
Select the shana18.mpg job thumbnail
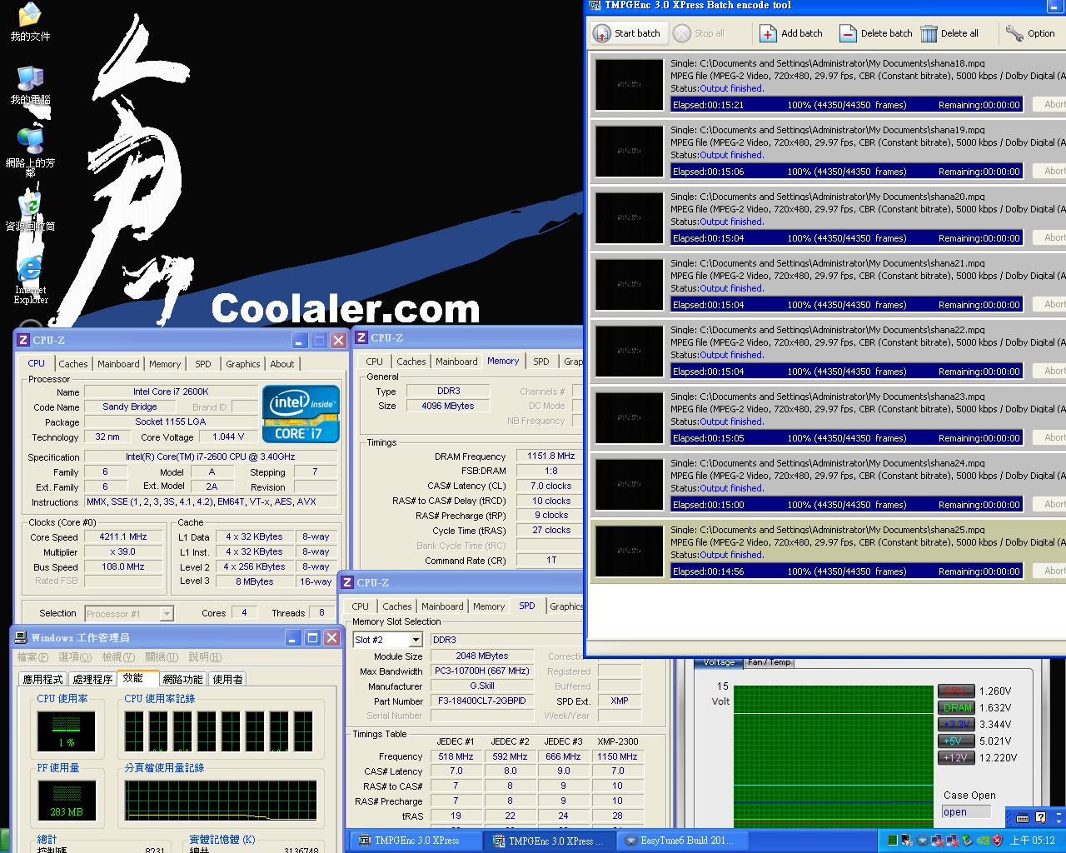point(629,84)
